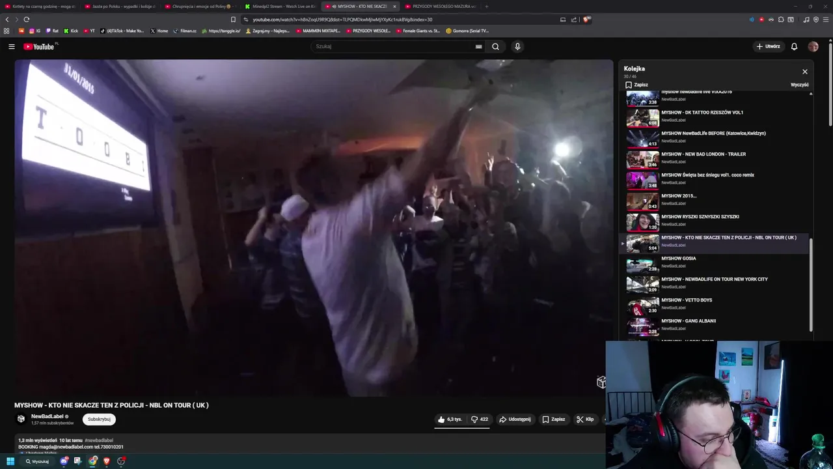Dislike the video showing 422

click(480, 419)
